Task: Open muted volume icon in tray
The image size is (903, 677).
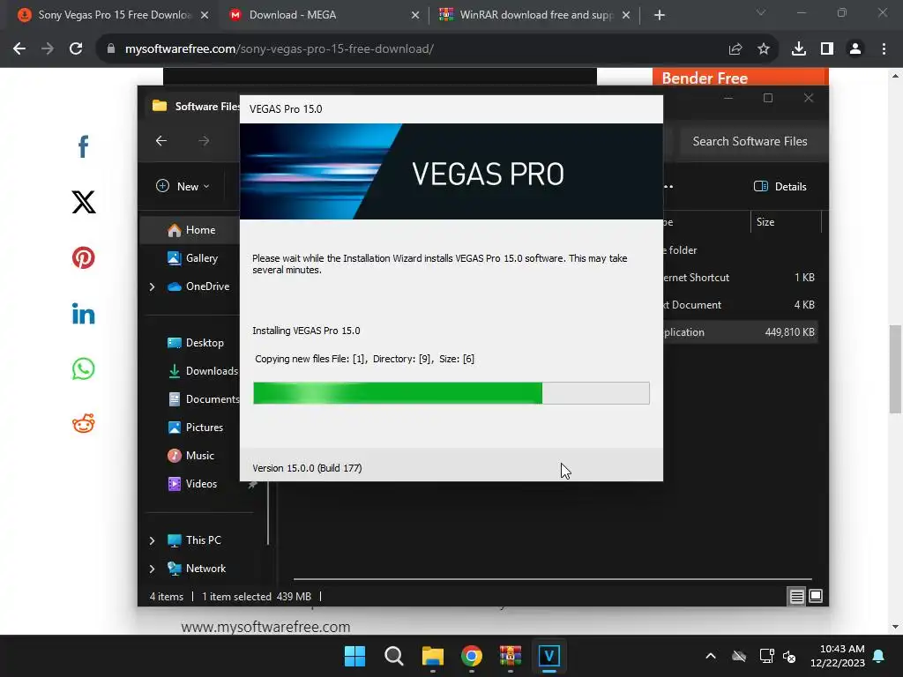Action: pos(789,656)
